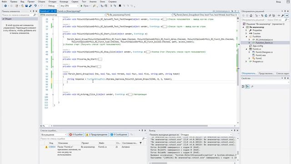The width and height of the screenshot is (291, 164).
Task: Click the bookmark toggle toolbar icon
Action: [x=120, y=6]
